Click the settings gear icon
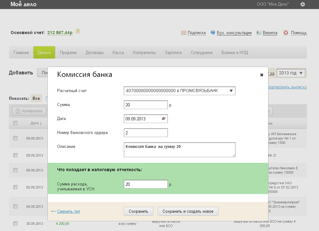The width and height of the screenshot is (319, 231). pos(303,4)
